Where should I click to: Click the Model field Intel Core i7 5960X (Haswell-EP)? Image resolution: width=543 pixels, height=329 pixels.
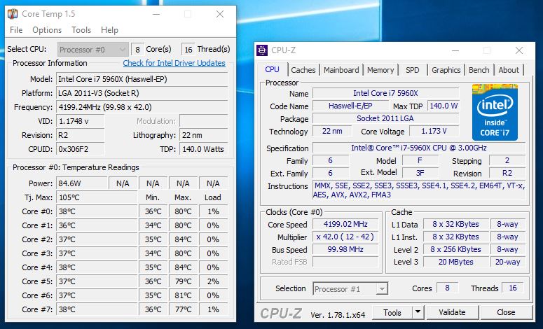[x=142, y=79]
